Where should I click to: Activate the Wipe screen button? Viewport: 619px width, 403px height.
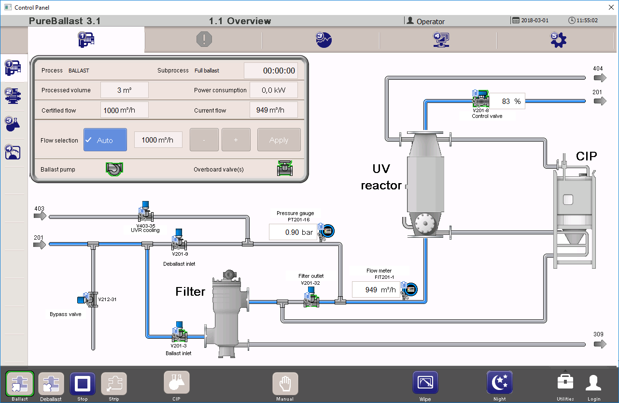[x=425, y=384]
